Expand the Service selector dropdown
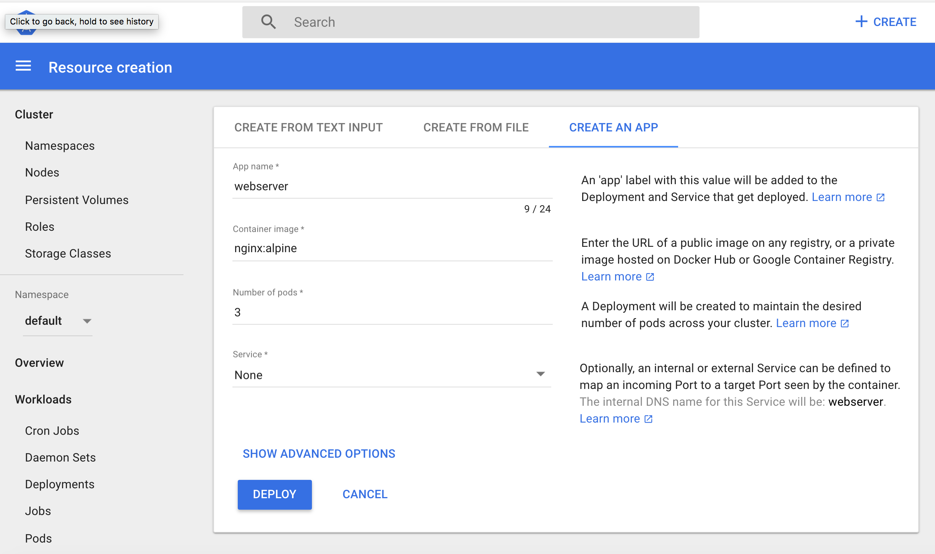 (541, 374)
